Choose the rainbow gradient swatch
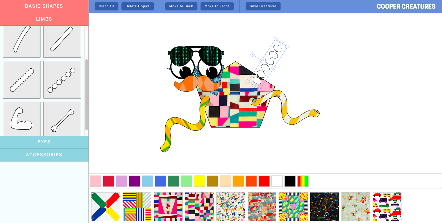 (303, 181)
